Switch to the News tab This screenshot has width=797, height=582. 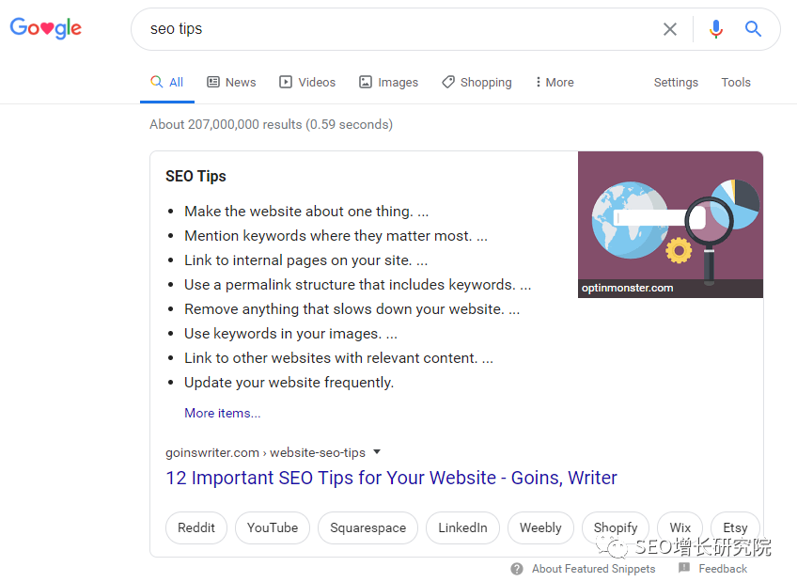coord(231,83)
